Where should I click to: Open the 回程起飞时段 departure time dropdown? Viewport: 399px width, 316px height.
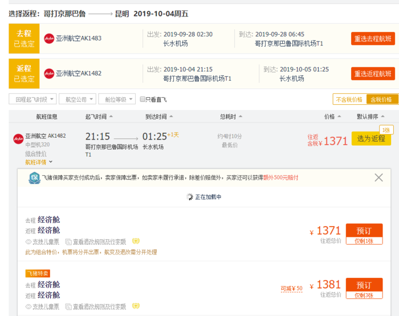(x=32, y=99)
